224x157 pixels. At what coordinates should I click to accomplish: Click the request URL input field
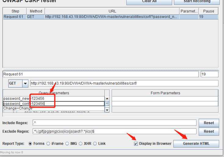[124, 83]
